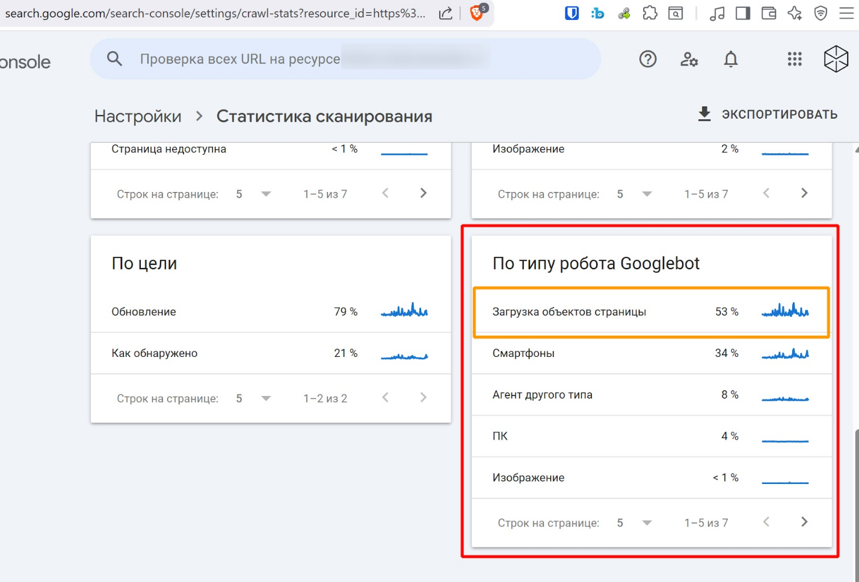Open the Google apps grid

tap(795, 59)
